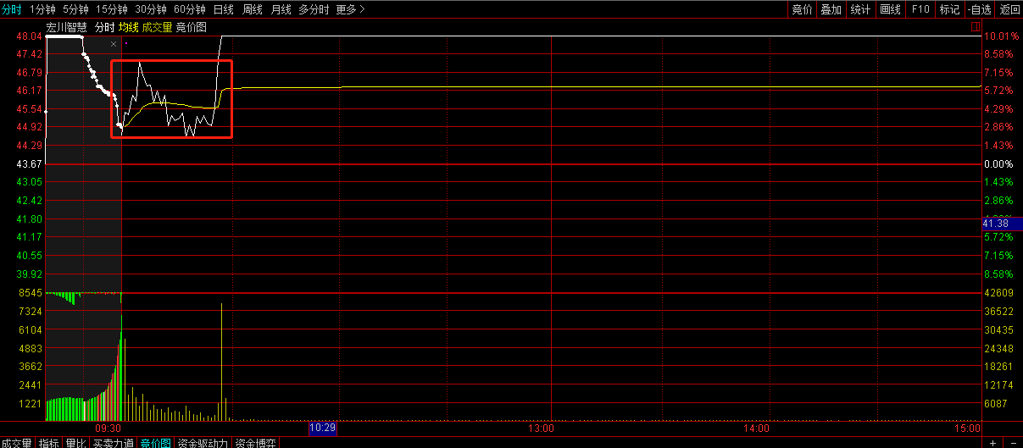Click the 10:29 time cursor marker
Viewport: 1023px width, 448px height.
[322, 429]
